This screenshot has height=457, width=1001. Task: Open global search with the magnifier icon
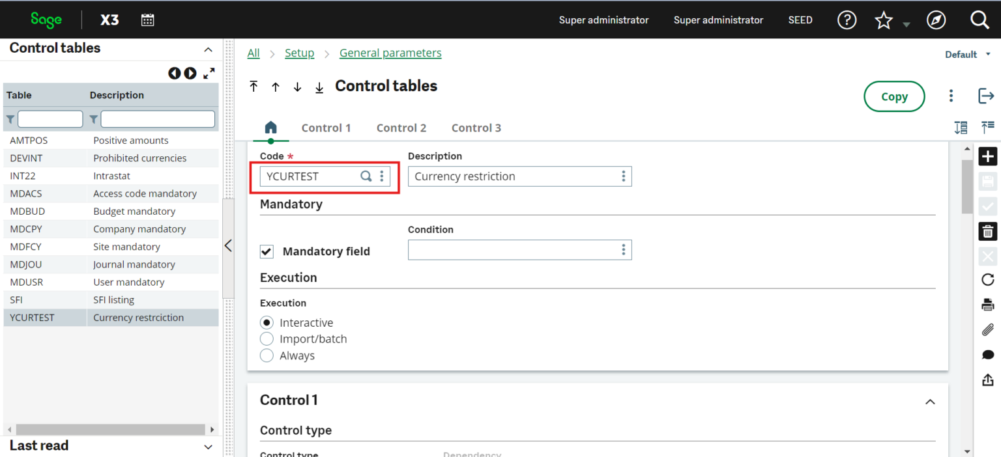(x=980, y=20)
